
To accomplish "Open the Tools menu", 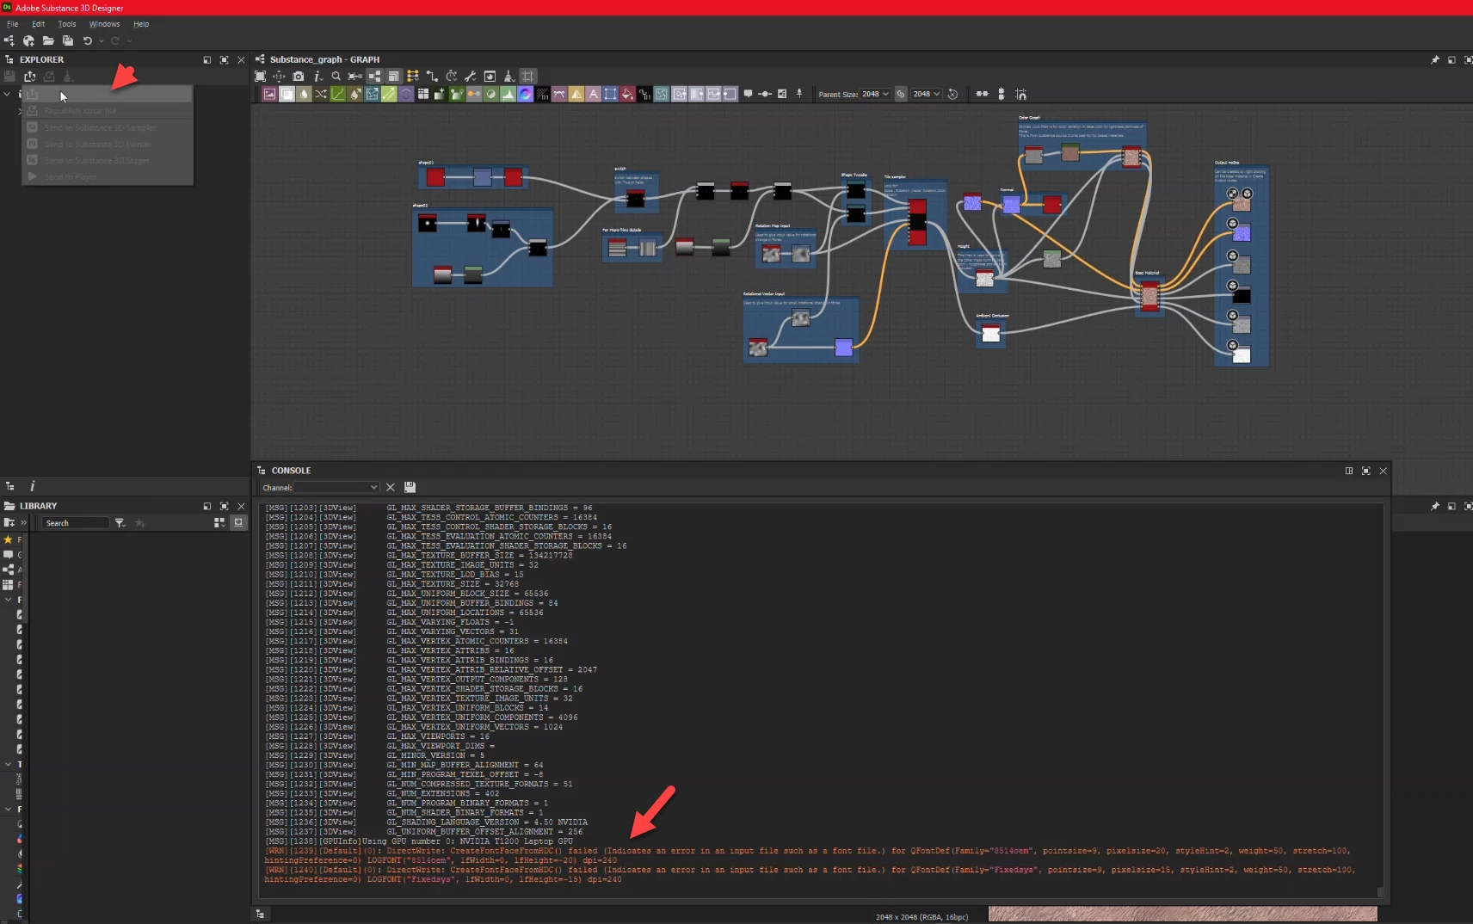I will (67, 24).
